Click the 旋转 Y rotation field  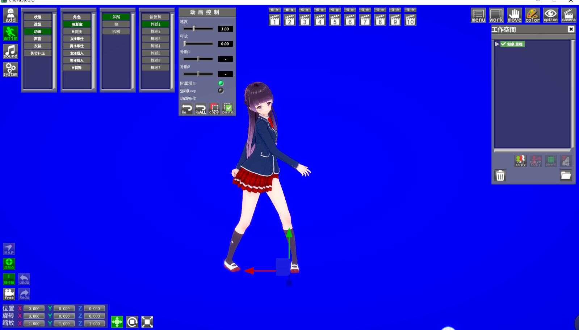(64, 316)
